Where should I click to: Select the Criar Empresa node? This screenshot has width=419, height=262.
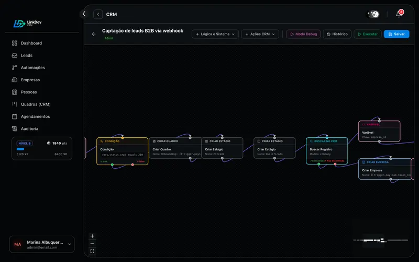(x=385, y=169)
